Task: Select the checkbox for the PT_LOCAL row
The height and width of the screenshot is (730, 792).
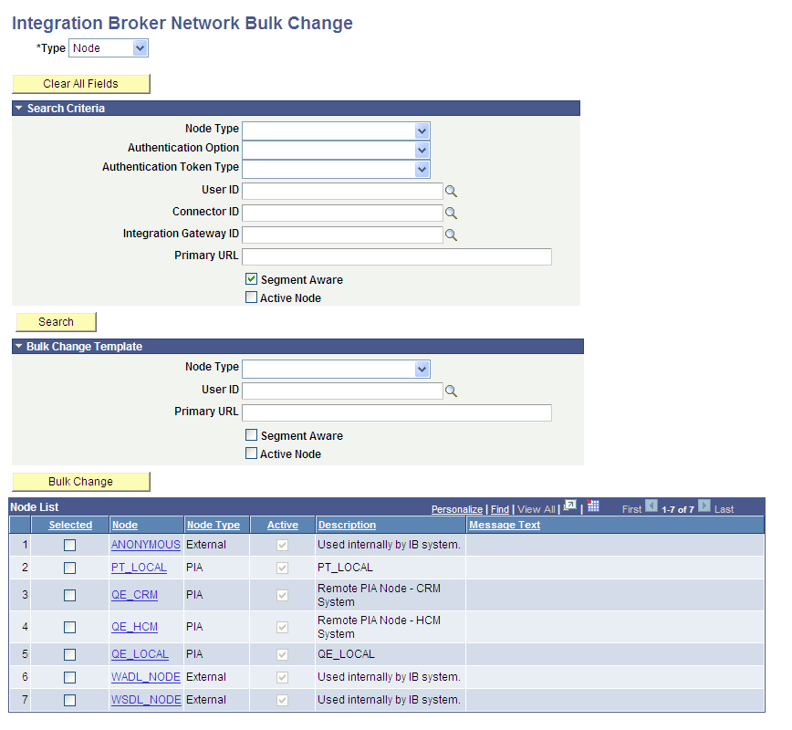Action: [x=69, y=568]
